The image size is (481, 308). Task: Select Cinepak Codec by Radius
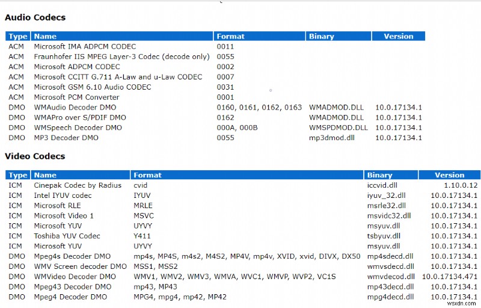click(78, 185)
